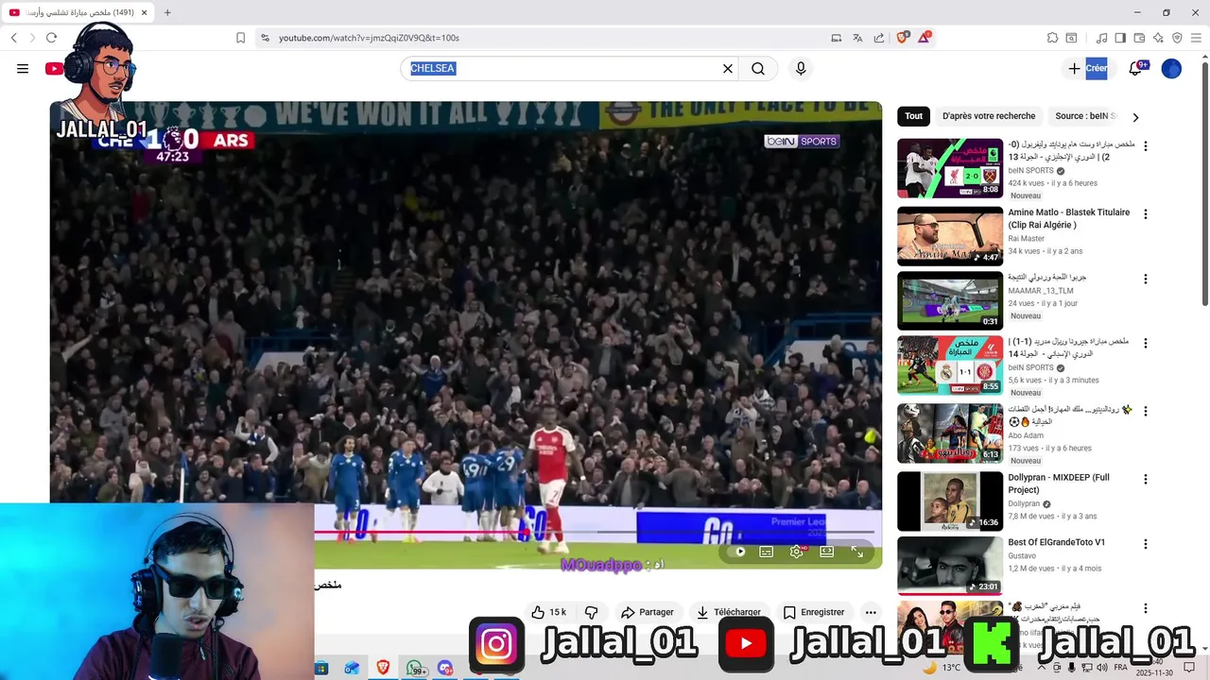1210x680 pixels.
Task: Open the account avatar menu
Action: pos(1171,68)
